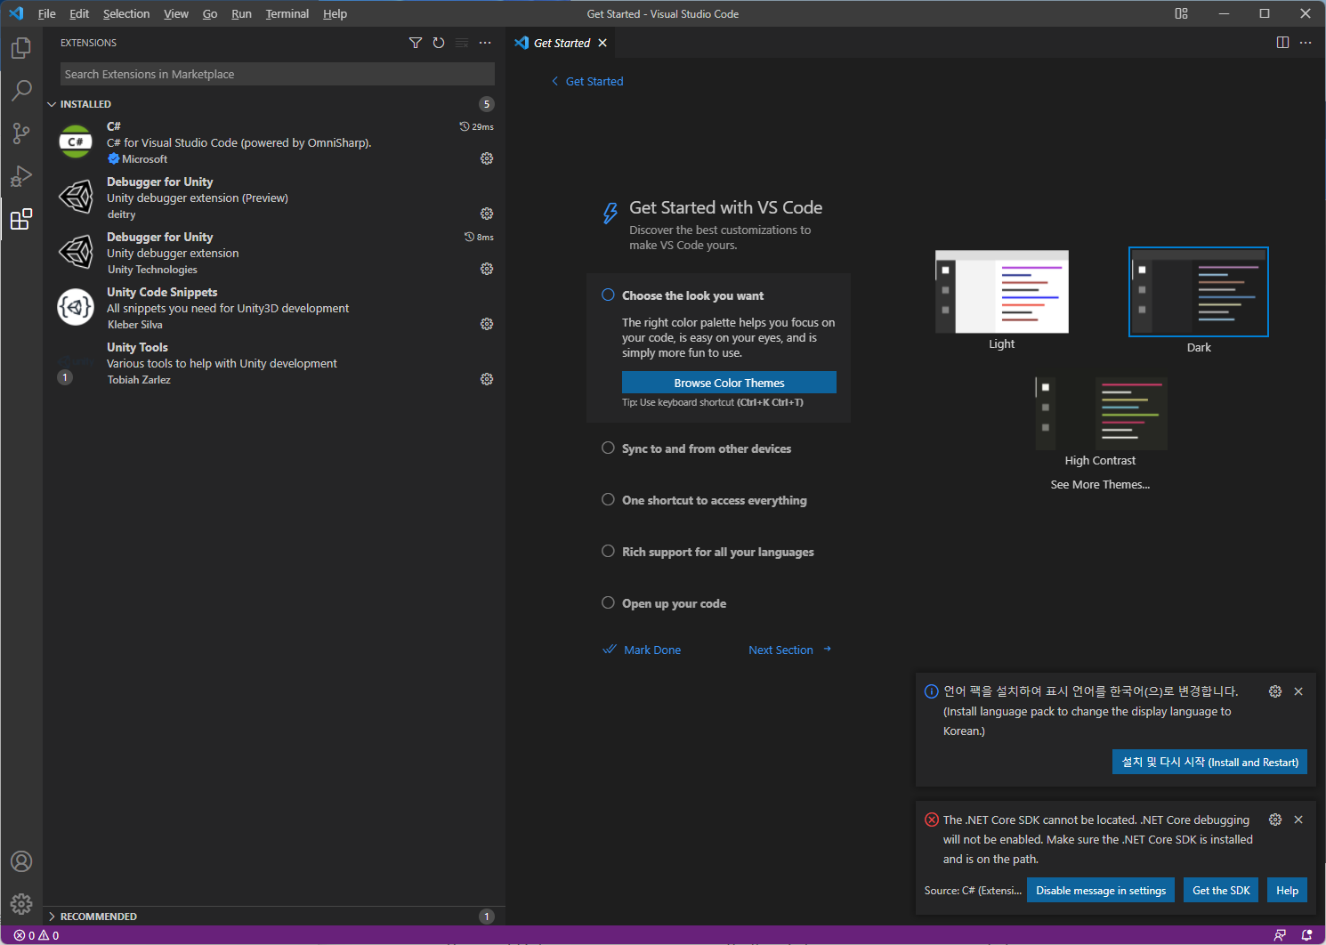
Task: Split the editor right
Action: [1282, 43]
